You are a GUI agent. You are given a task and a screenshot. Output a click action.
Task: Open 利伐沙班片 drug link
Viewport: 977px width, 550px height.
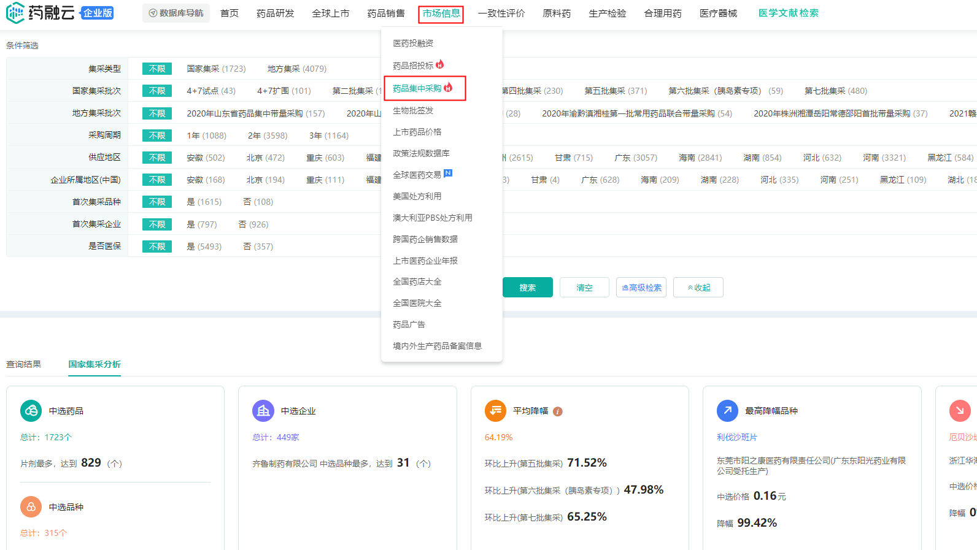pyautogui.click(x=737, y=437)
